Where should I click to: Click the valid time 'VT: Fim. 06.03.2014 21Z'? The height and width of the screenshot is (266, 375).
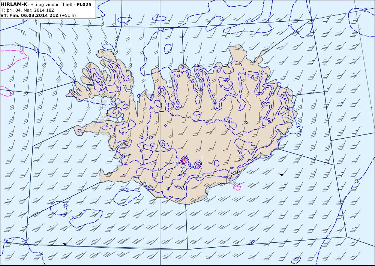pos(29,15)
